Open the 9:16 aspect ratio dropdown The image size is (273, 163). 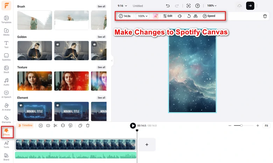click(122, 6)
